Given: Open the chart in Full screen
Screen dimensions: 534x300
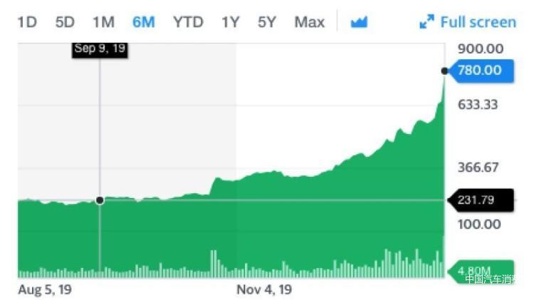Looking at the screenshot, I should pyautogui.click(x=468, y=22).
